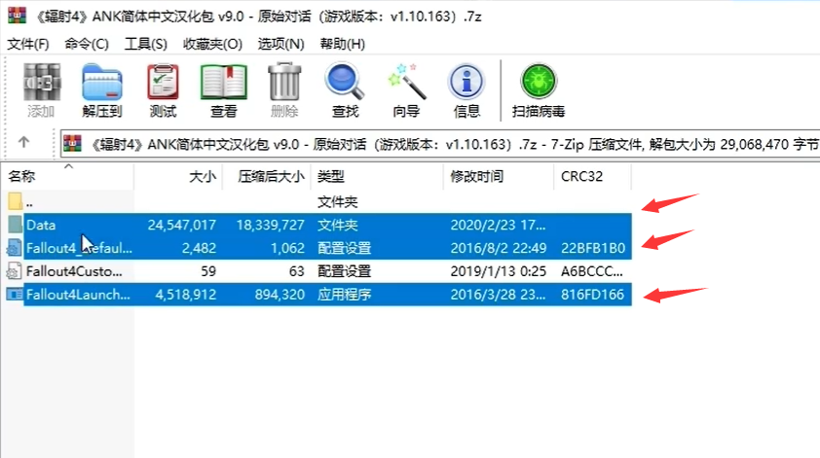Start 扫描病毒 virus scan icon
Screen dimensions: 820x458
[x=539, y=82]
